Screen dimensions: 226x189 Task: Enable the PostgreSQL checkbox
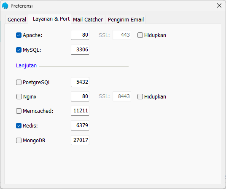19,83
